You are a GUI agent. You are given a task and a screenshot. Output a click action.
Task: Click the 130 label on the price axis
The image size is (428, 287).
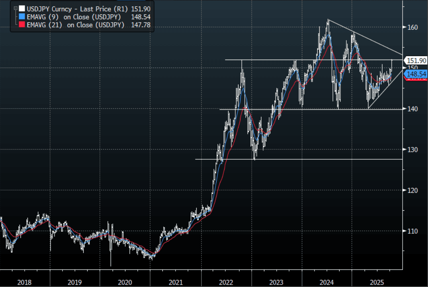click(x=412, y=149)
